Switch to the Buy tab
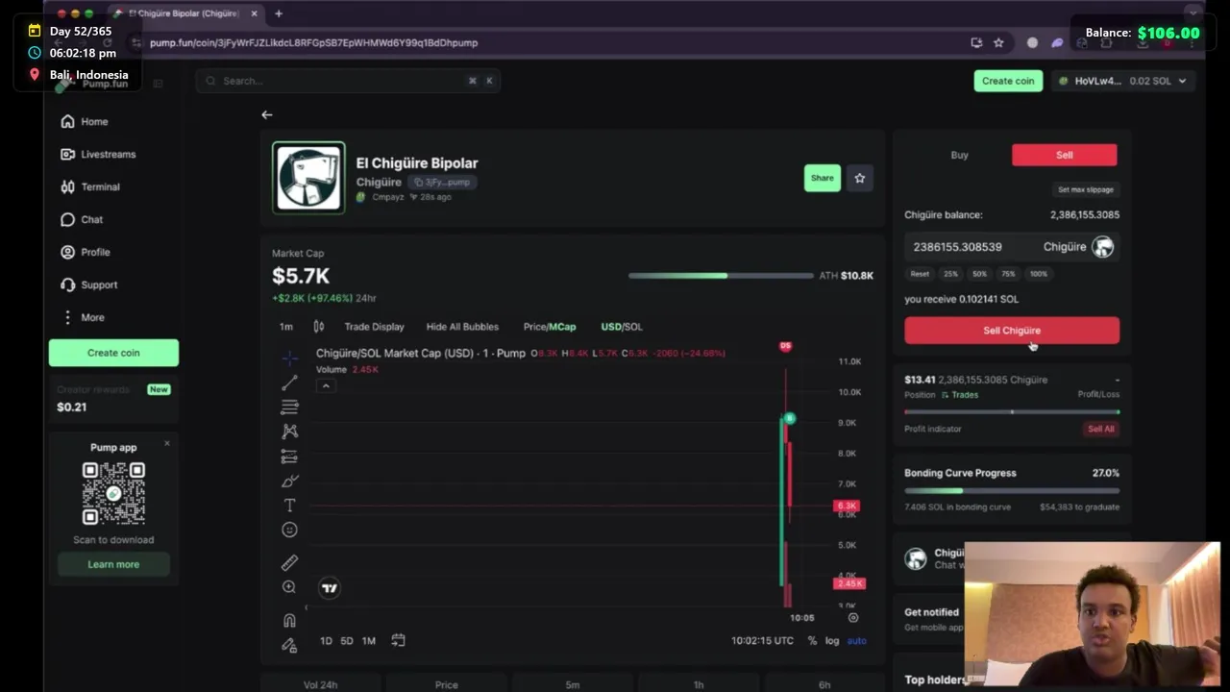This screenshot has height=692, width=1230. (959, 155)
